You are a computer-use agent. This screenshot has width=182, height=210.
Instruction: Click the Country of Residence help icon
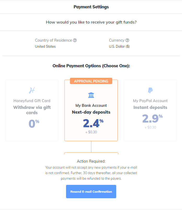[x=75, y=40]
